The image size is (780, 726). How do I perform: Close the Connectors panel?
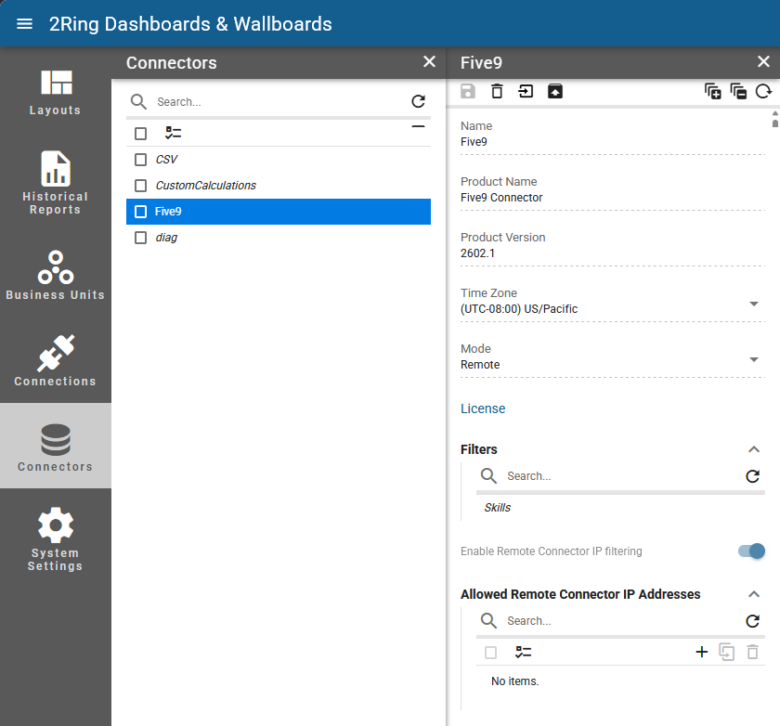(429, 61)
